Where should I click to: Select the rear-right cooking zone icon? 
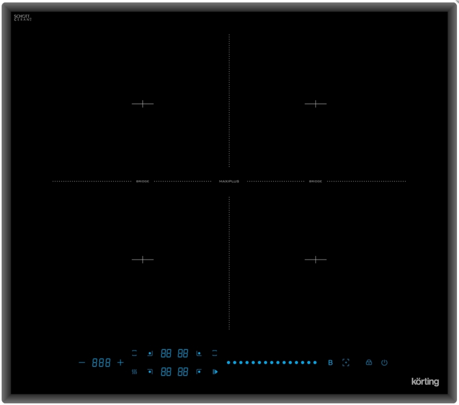[199, 353]
